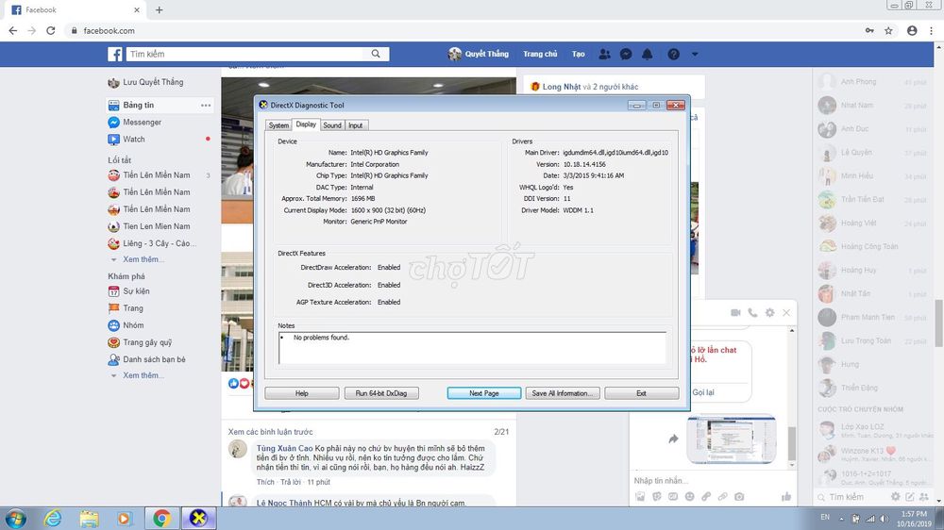
Task: Open Liêng - 3 Cây - Cào shortcut
Action: coord(152,243)
